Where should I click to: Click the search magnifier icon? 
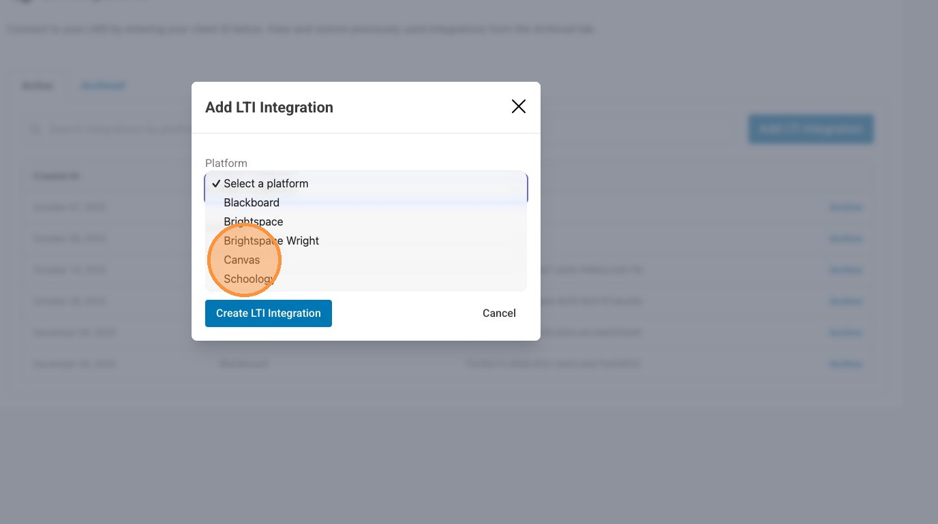coord(35,129)
